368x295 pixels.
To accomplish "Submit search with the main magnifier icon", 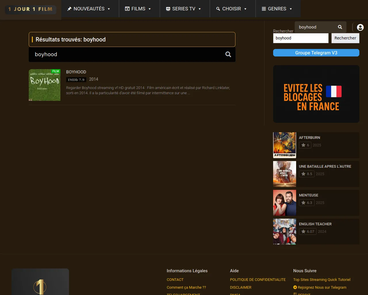I will [228, 54].
